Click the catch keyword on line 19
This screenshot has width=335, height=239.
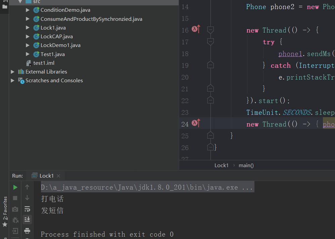click(x=281, y=65)
